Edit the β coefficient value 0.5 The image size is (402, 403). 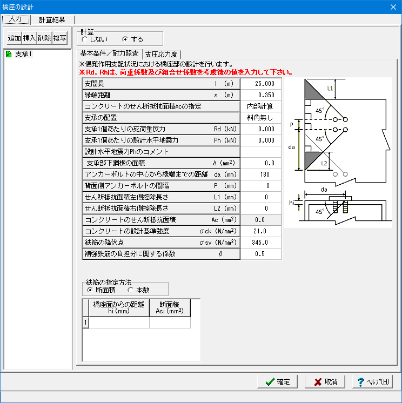(260, 254)
